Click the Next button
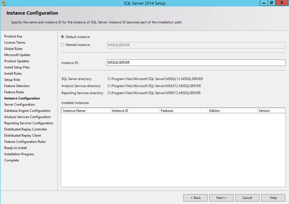This screenshot has height=204, width=289. [221, 198]
